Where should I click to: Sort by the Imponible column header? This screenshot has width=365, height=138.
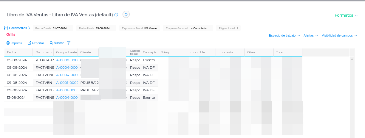(x=201, y=52)
